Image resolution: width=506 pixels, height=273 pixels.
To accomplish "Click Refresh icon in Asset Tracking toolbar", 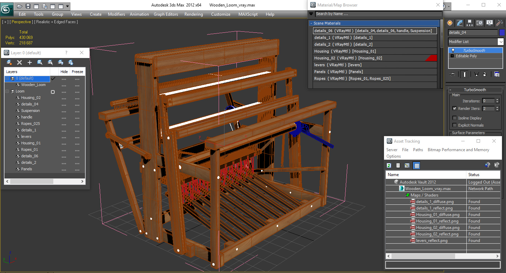I will pos(389,166).
